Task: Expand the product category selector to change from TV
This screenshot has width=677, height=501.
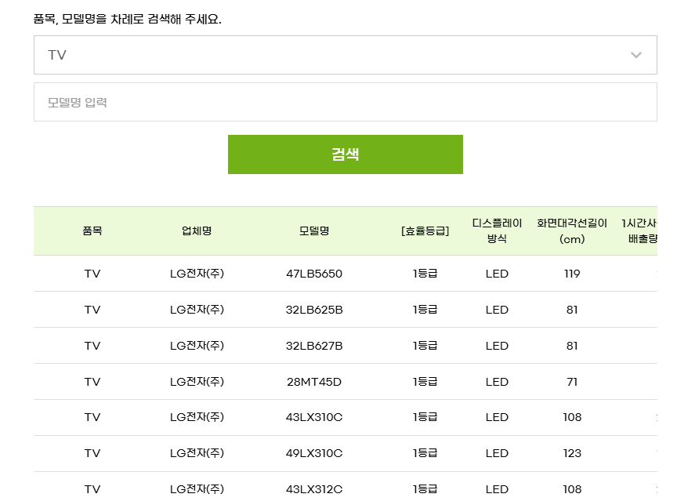Action: [345, 54]
